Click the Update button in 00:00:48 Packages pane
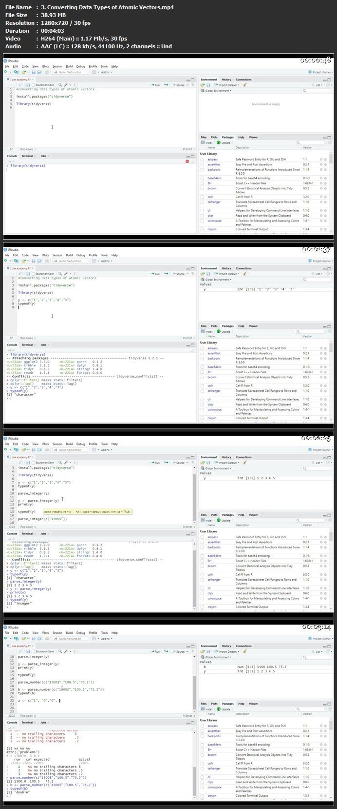This screenshot has width=337, height=809. point(224,142)
